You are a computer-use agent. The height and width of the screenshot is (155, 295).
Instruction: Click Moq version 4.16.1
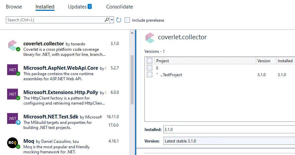[x=113, y=141]
